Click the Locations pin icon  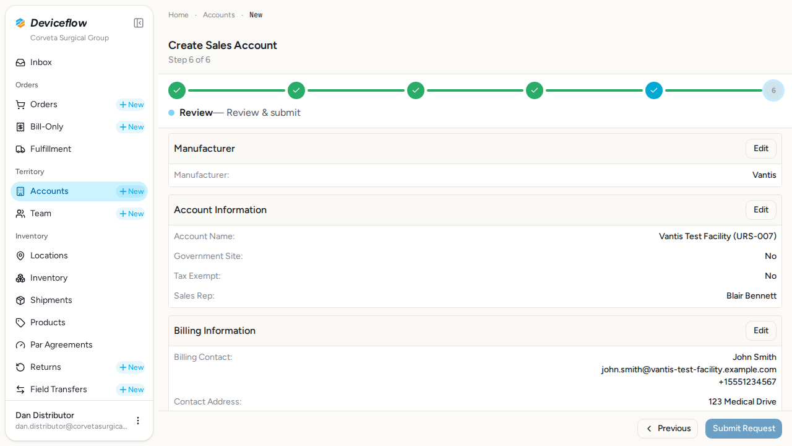(20, 256)
